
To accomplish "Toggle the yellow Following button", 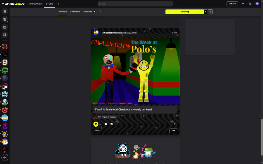I will pyautogui.click(x=184, y=12).
